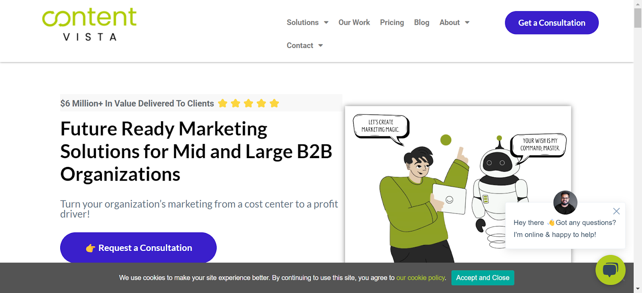Expand the About dropdown arrow

coord(467,22)
